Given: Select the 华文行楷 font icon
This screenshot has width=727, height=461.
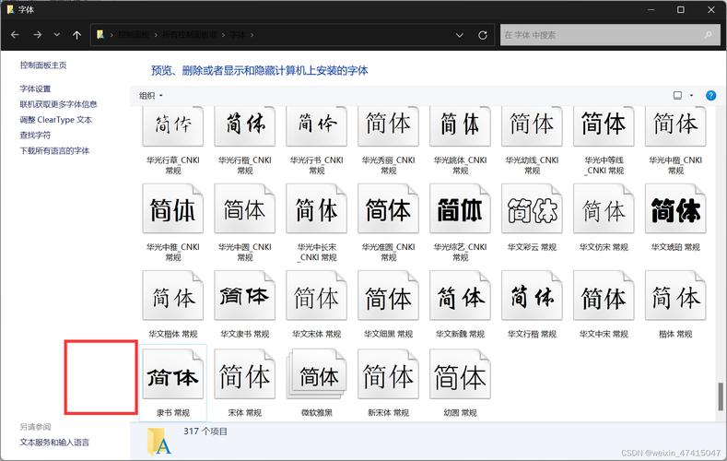Looking at the screenshot, I should (x=532, y=295).
